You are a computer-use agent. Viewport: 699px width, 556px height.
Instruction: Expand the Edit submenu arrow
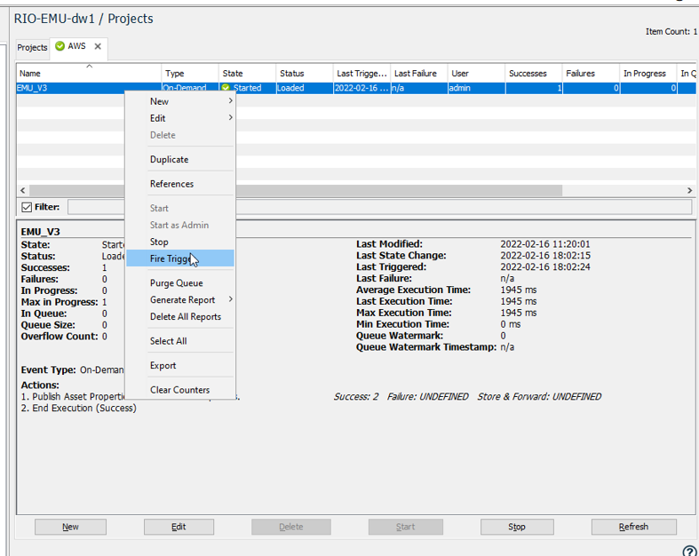tap(230, 118)
